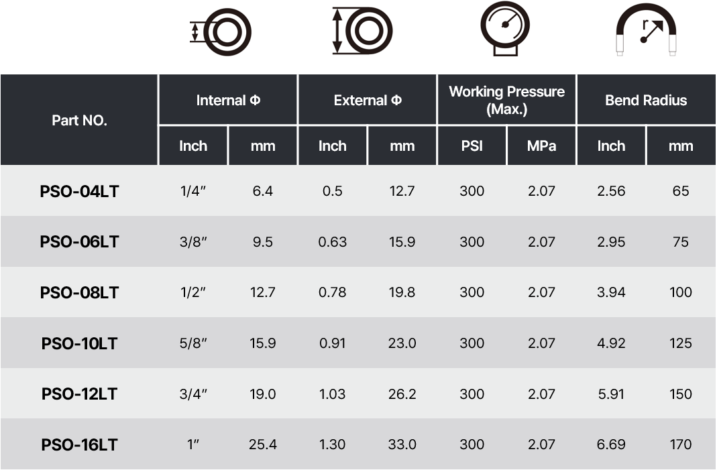
Task: Select the PSI sub-header
Action: coord(472,146)
